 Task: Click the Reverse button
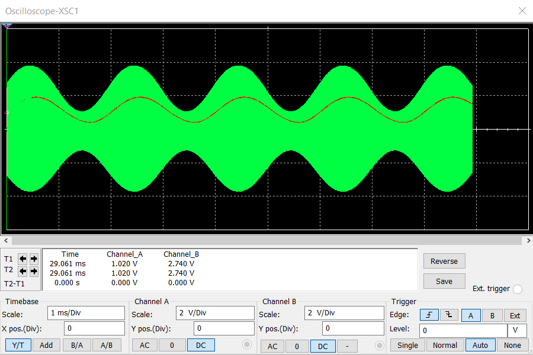pyautogui.click(x=444, y=262)
